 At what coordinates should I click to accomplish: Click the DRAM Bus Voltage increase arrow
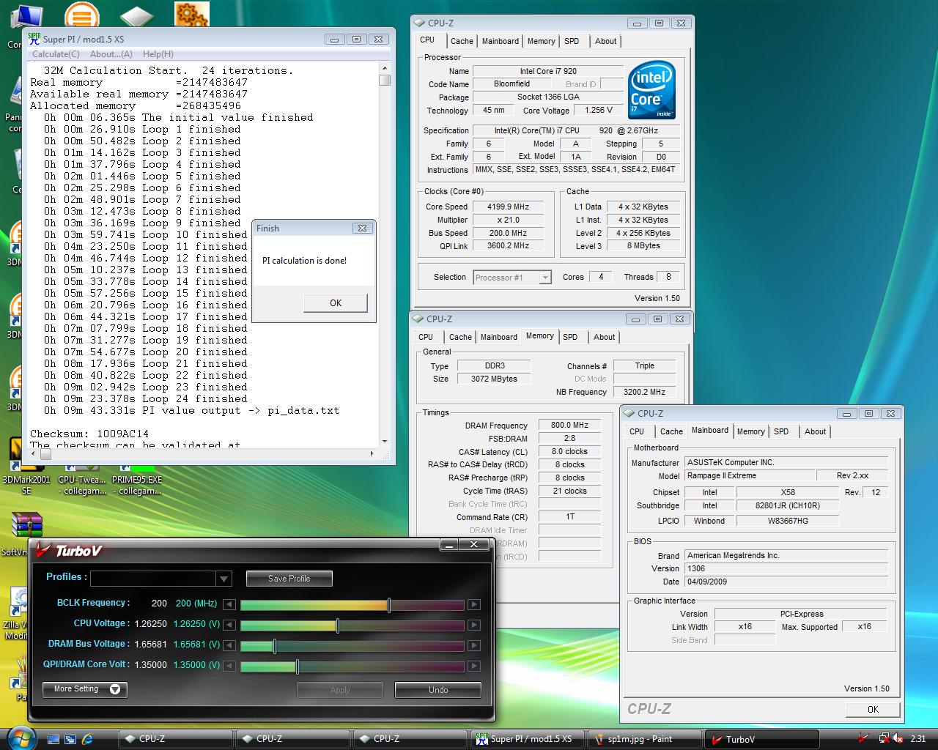[474, 645]
